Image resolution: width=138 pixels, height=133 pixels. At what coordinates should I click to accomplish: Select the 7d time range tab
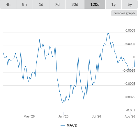(57, 4)
